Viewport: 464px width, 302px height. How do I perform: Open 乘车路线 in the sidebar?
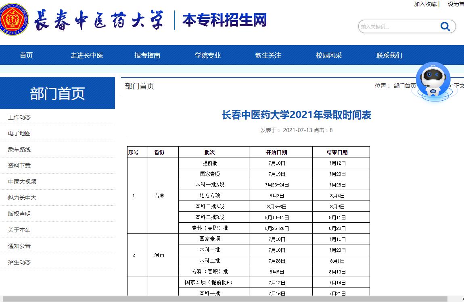point(19,149)
